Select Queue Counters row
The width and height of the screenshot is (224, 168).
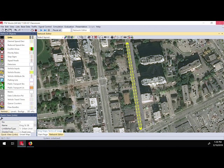pos(17,103)
